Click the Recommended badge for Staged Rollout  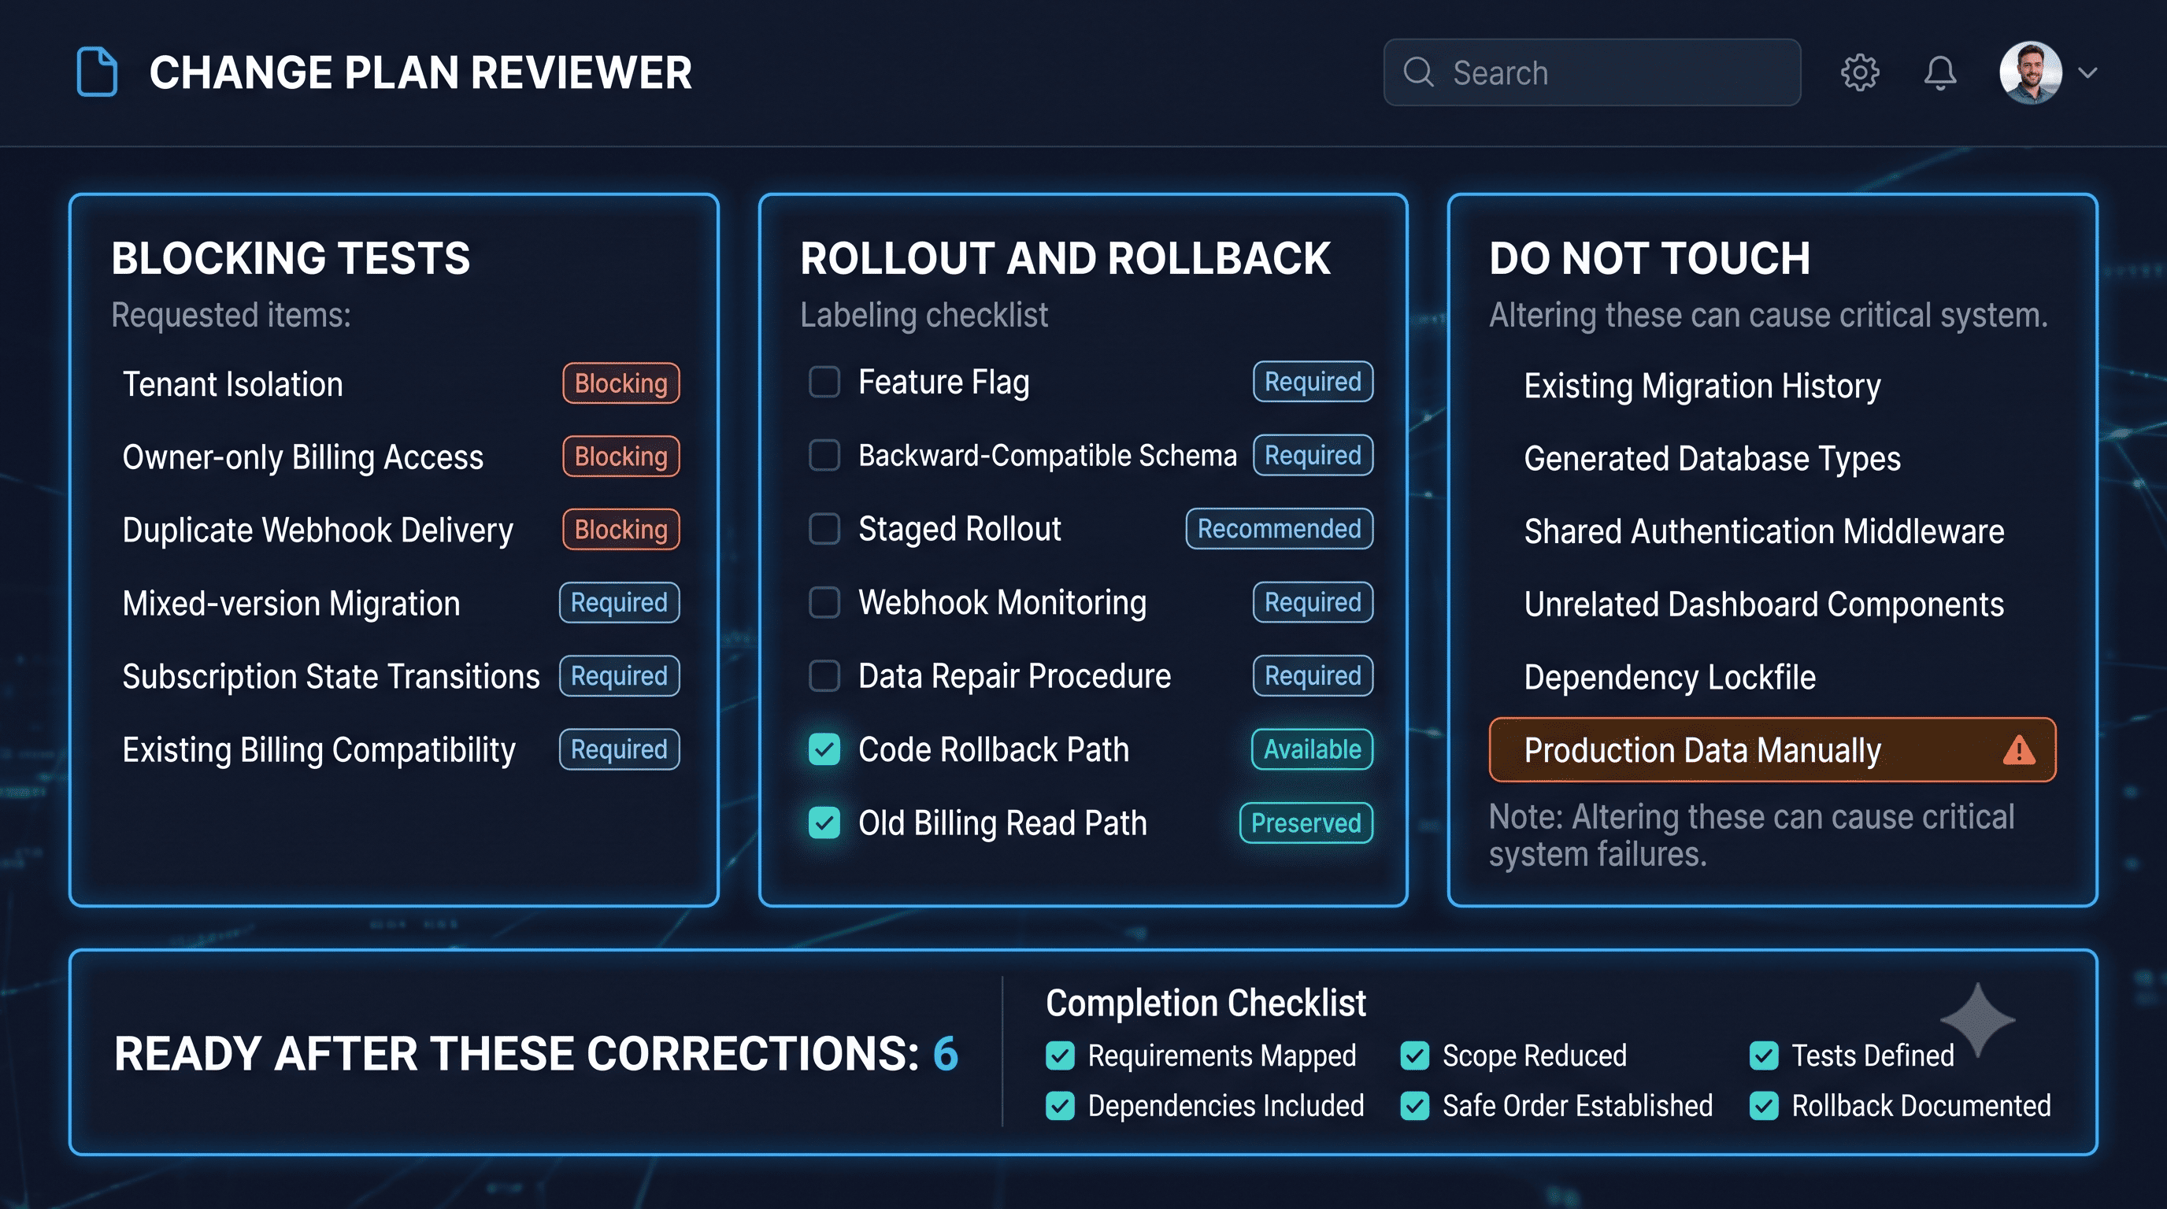point(1280,529)
